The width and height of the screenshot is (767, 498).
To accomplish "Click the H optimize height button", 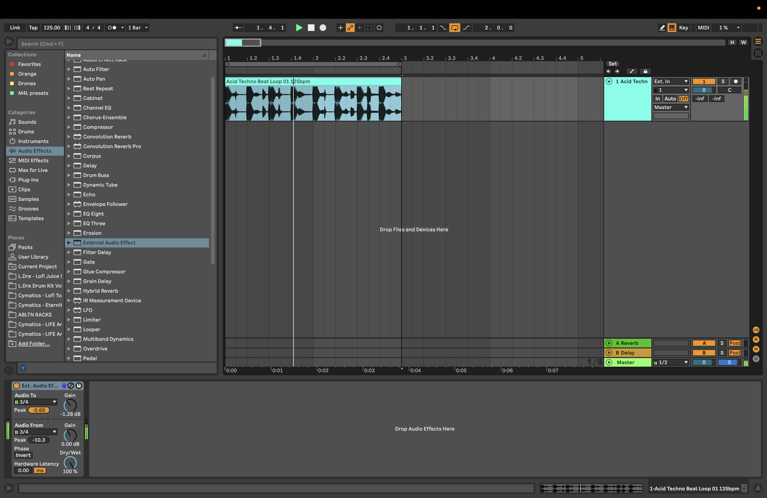I will pyautogui.click(x=732, y=43).
